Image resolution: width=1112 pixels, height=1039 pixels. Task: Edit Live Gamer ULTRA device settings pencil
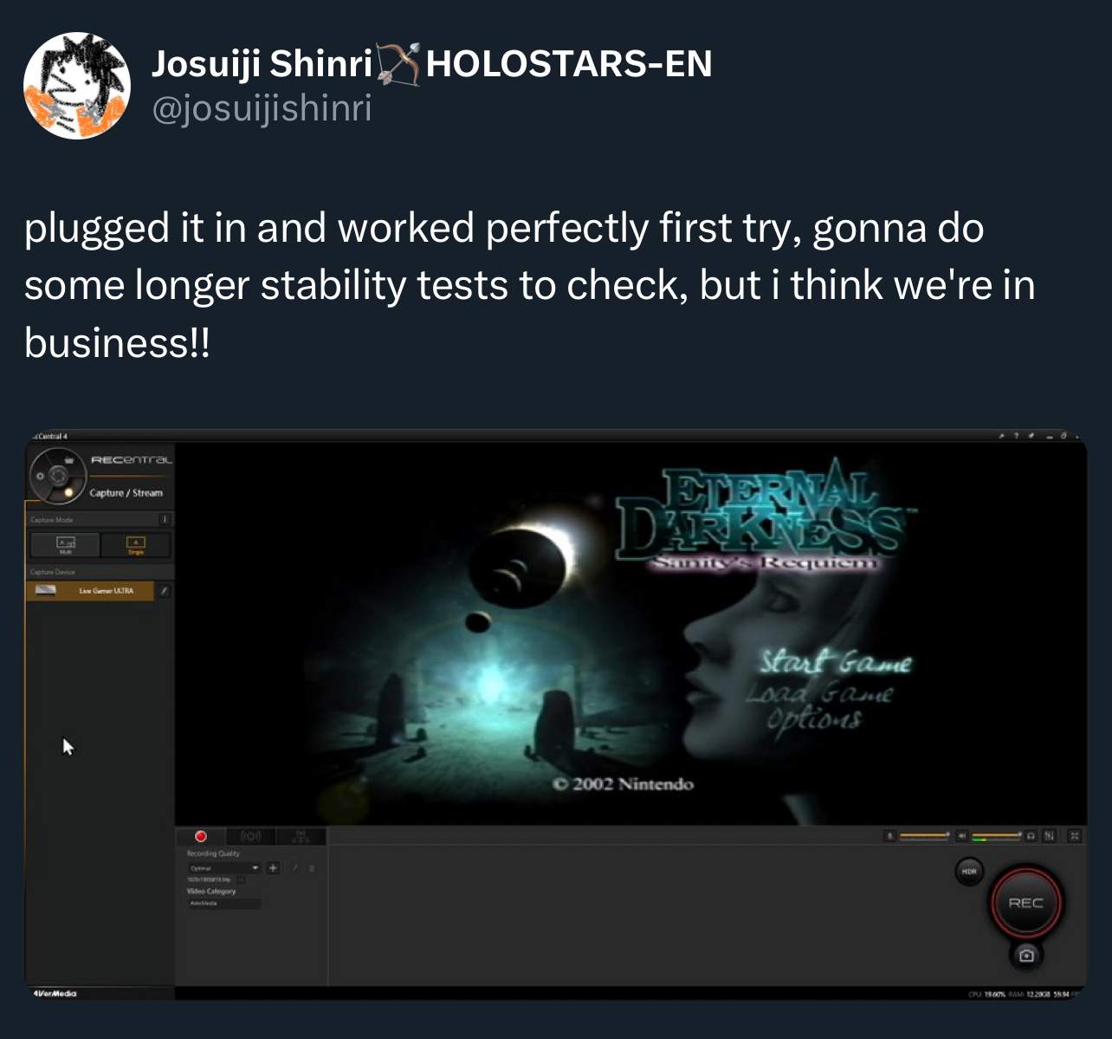(x=165, y=591)
